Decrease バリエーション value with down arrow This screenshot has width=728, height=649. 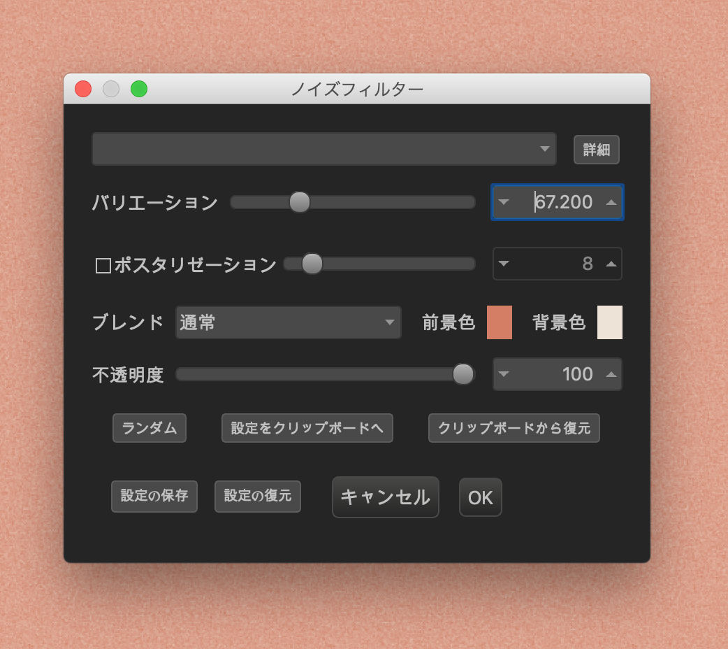[x=504, y=202]
